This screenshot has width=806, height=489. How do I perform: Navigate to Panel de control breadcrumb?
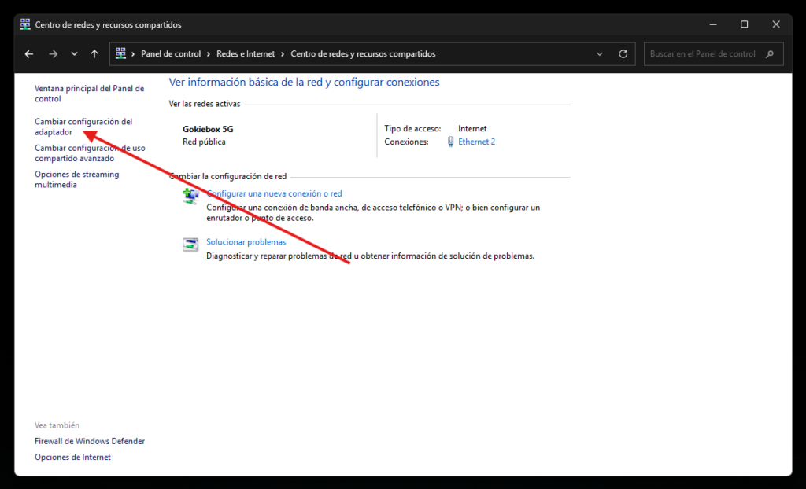(172, 54)
